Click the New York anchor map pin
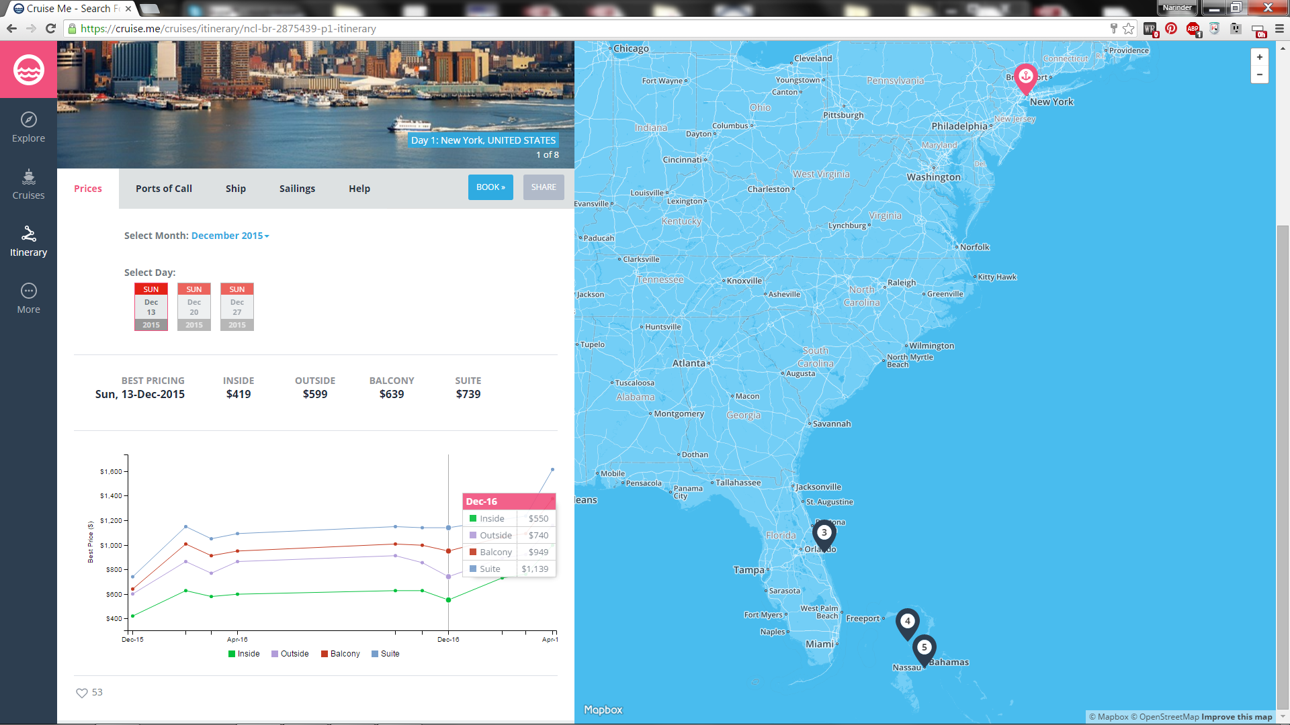This screenshot has width=1290, height=725. [x=1025, y=77]
